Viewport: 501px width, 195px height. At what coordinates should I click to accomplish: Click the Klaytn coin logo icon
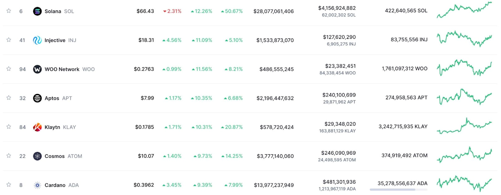coord(37,127)
